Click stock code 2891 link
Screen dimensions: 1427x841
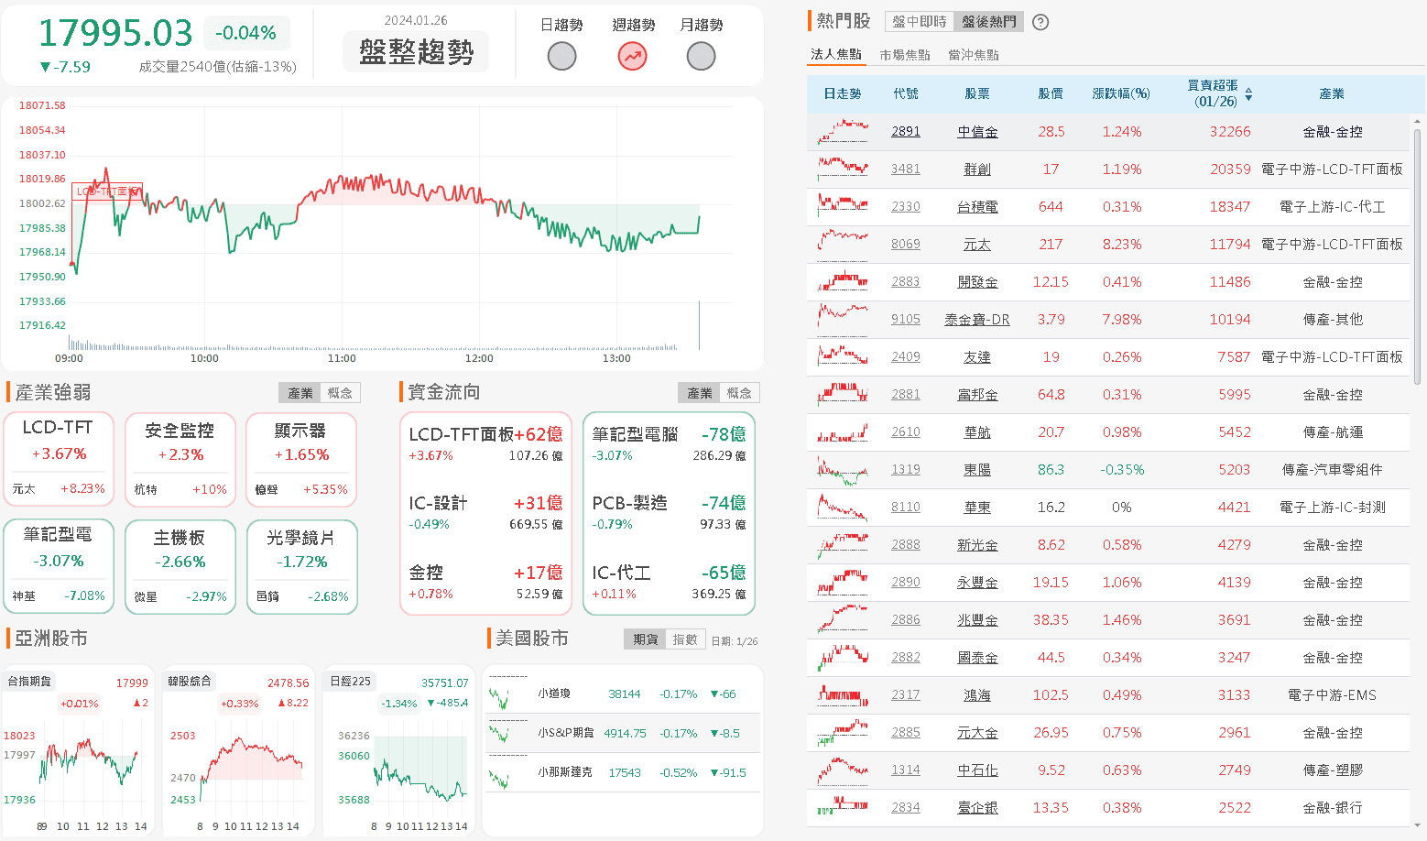pos(905,131)
